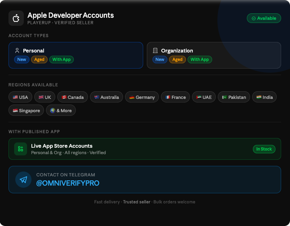Image resolution: width=290 pixels, height=226 pixels.
Task: Select the Available status badge
Action: pyautogui.click(x=264, y=18)
